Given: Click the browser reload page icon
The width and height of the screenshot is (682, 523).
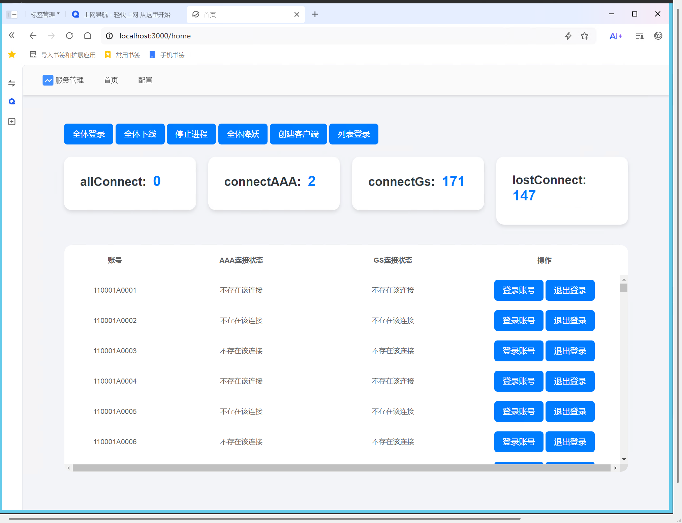Looking at the screenshot, I should pos(69,36).
